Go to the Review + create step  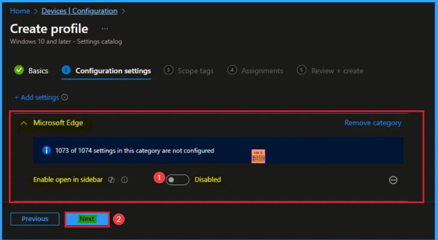(330, 71)
